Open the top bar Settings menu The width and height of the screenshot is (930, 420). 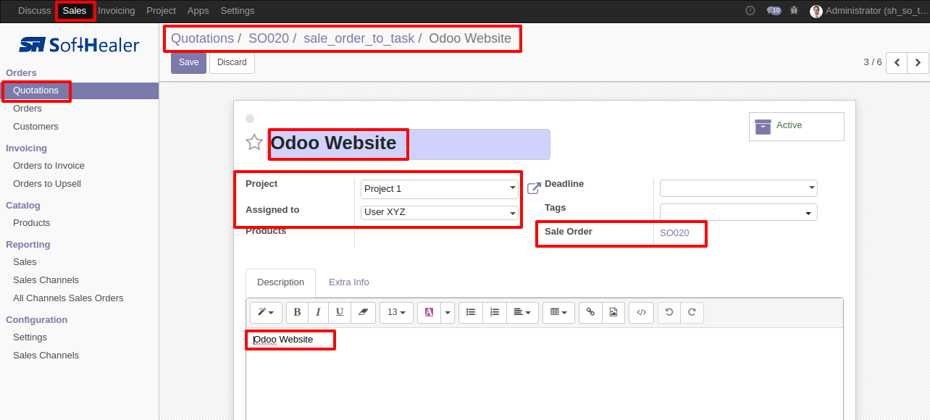tap(238, 11)
